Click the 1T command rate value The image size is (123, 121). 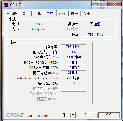pos(74,83)
